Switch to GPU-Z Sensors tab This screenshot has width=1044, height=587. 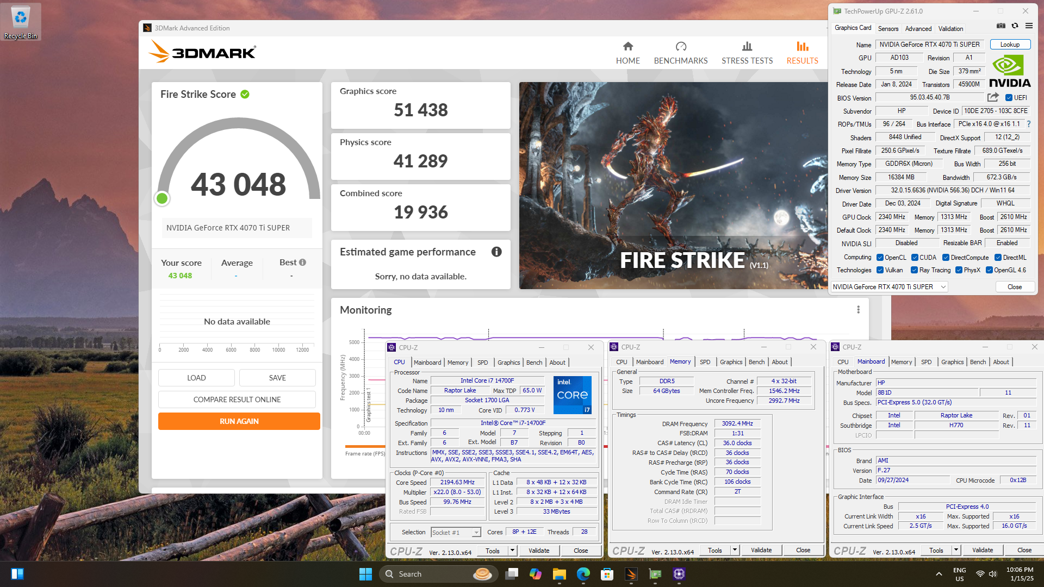pyautogui.click(x=888, y=29)
